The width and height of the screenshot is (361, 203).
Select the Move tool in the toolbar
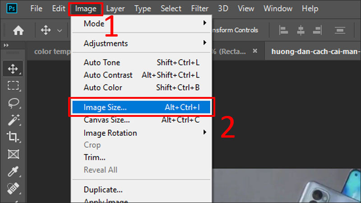point(13,69)
